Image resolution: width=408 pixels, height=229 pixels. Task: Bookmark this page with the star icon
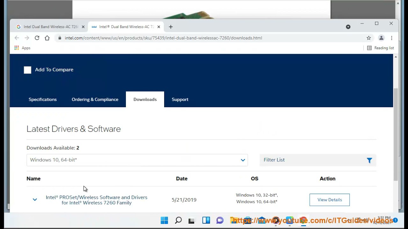tap(369, 38)
